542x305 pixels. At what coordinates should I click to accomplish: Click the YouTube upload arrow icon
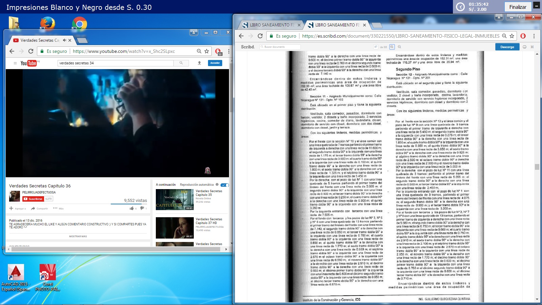[199, 63]
